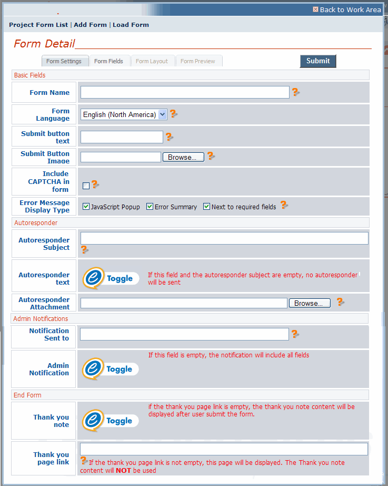Open help icon for Submit Button Image
Image resolution: width=388 pixels, height=486 pixels.
point(211,155)
